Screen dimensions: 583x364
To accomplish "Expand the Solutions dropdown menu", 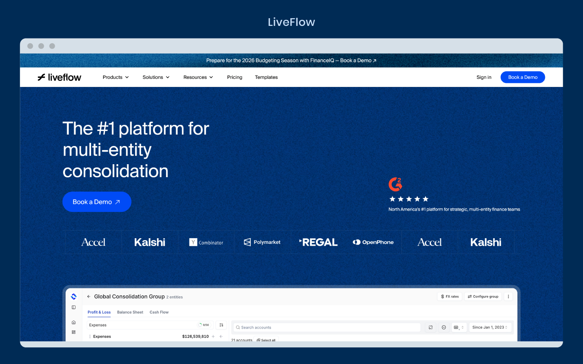I will (x=156, y=77).
